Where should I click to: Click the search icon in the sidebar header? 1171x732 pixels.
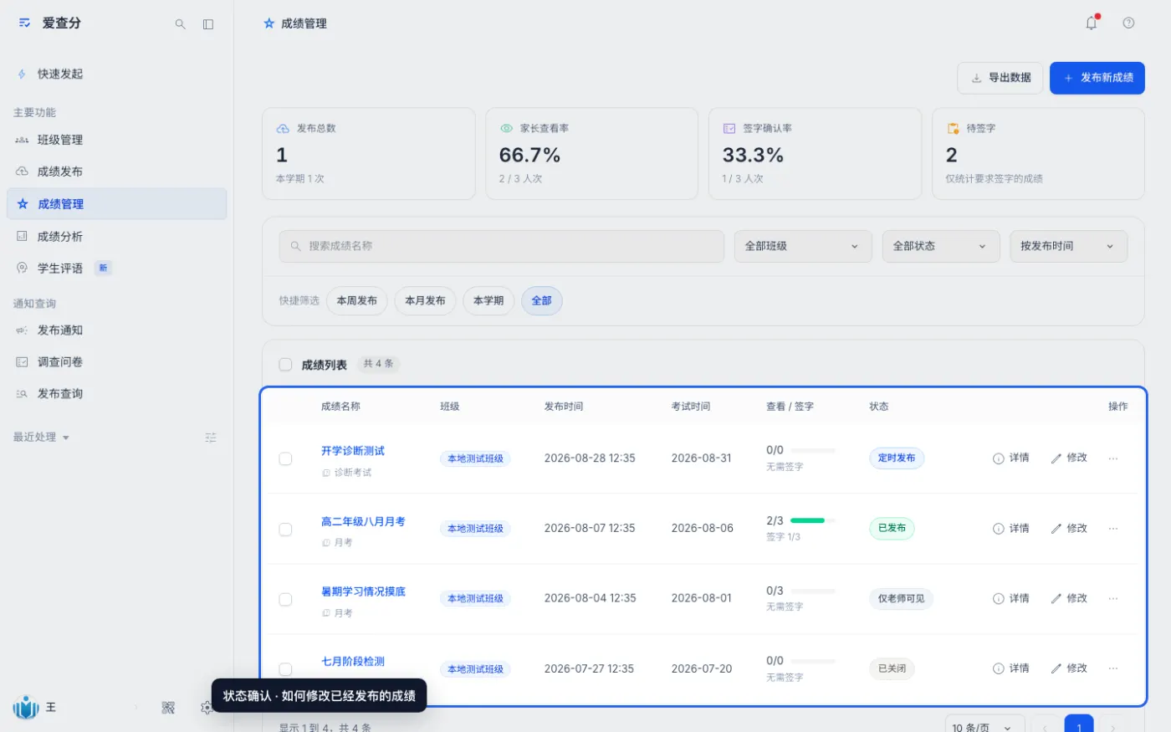click(x=180, y=24)
